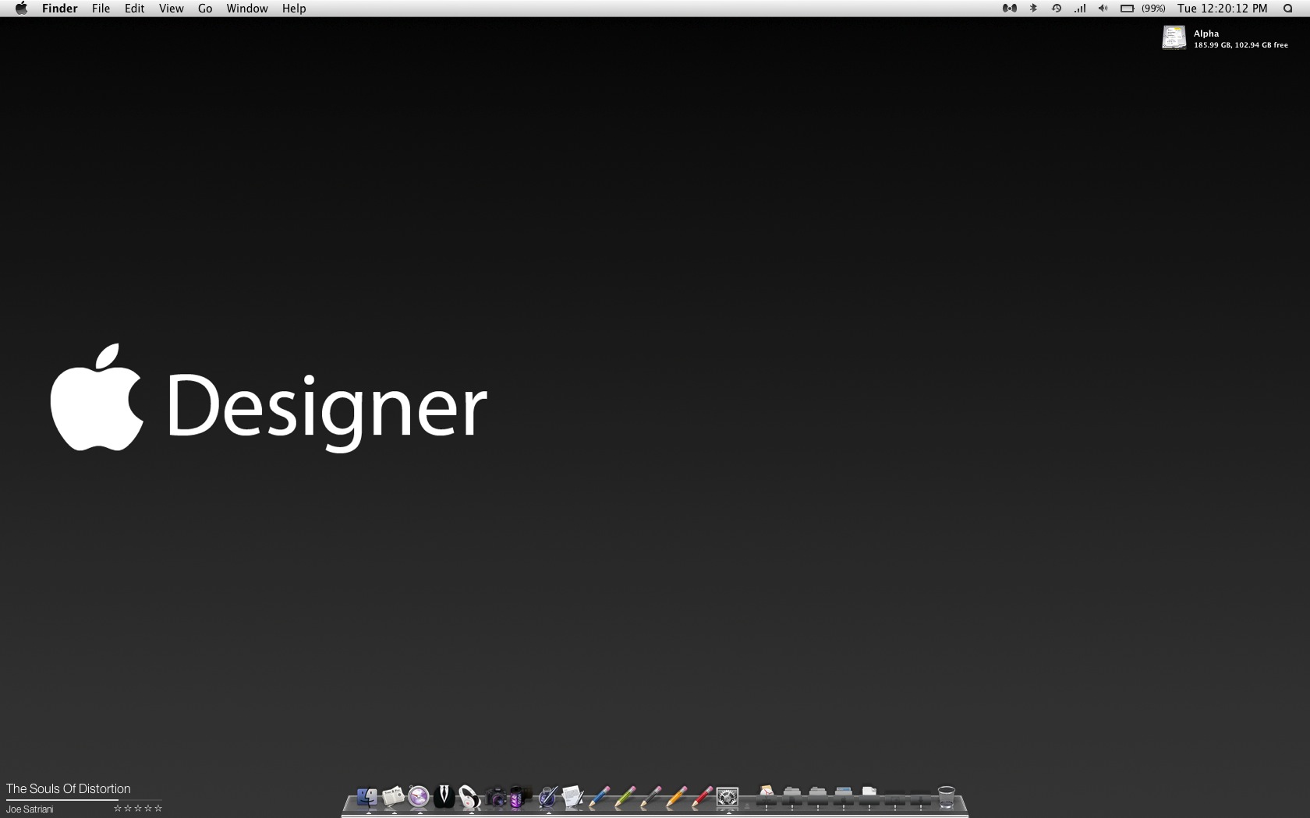This screenshot has height=818, width=1310.
Task: Open the Dock folder stack after Applications
Action: [x=792, y=797]
